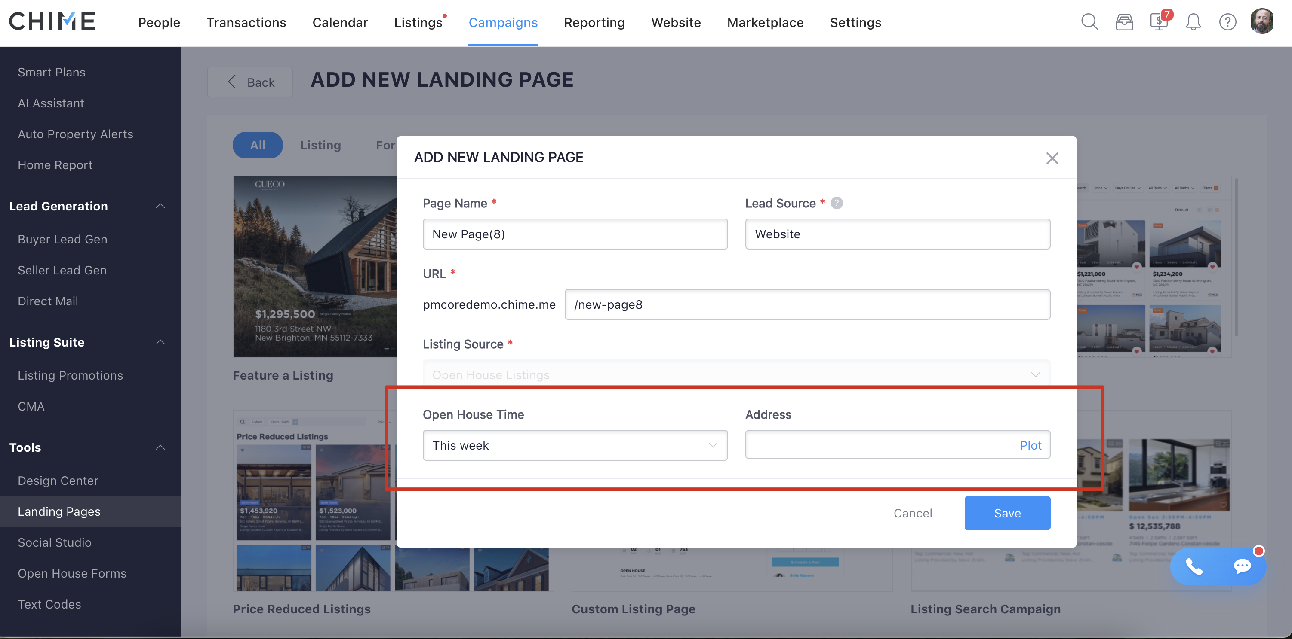Click the Lead Source help tooltip icon
Image resolution: width=1292 pixels, height=639 pixels.
(x=837, y=203)
